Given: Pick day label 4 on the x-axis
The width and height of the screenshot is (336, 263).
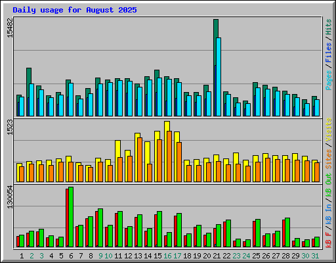Looking at the screenshot, I should (51, 256).
